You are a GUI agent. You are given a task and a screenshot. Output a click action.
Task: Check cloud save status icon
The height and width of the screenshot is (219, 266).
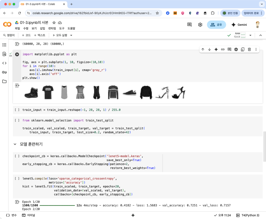click(x=60, y=22)
